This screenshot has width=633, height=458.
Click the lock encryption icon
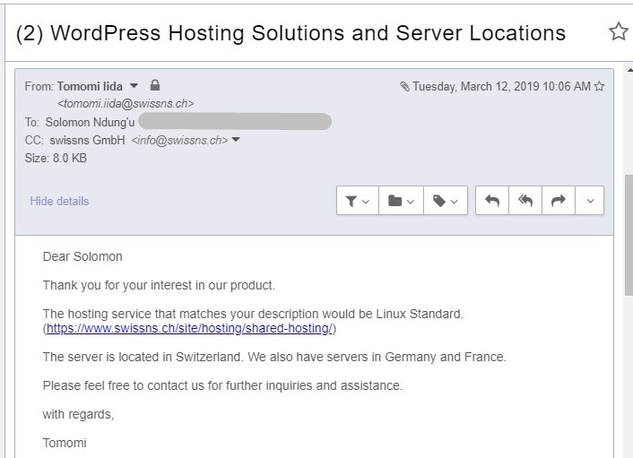[x=155, y=85]
